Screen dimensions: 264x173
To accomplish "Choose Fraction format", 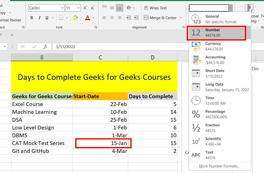I will (220, 128).
